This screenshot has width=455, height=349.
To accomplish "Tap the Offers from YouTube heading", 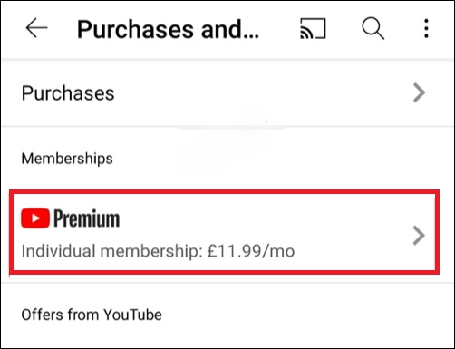I will [x=92, y=315].
